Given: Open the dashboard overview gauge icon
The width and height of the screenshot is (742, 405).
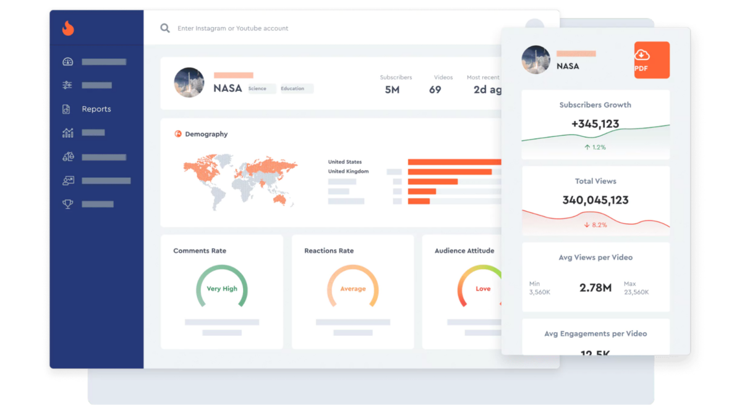Looking at the screenshot, I should [x=67, y=61].
